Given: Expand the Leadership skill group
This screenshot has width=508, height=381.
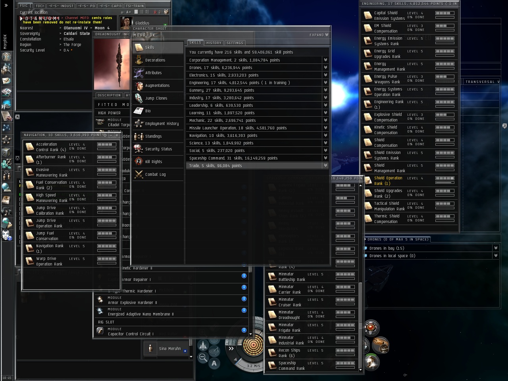Looking at the screenshot, I should tap(325, 105).
